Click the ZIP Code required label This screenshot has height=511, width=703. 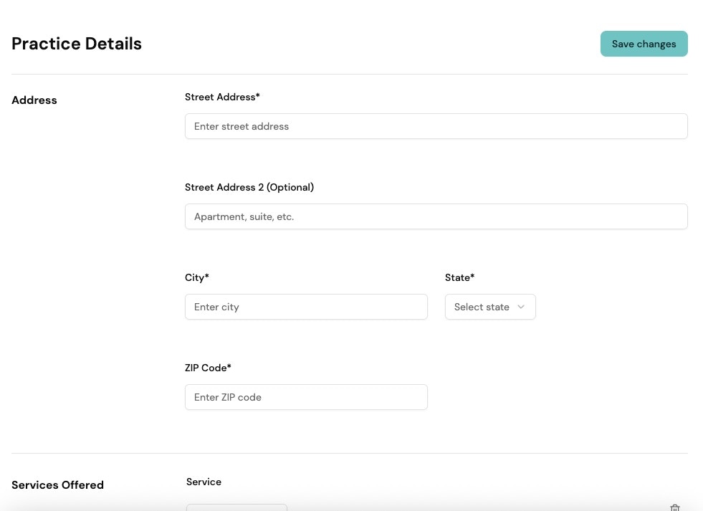pyautogui.click(x=208, y=368)
